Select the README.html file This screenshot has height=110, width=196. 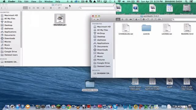187,29
